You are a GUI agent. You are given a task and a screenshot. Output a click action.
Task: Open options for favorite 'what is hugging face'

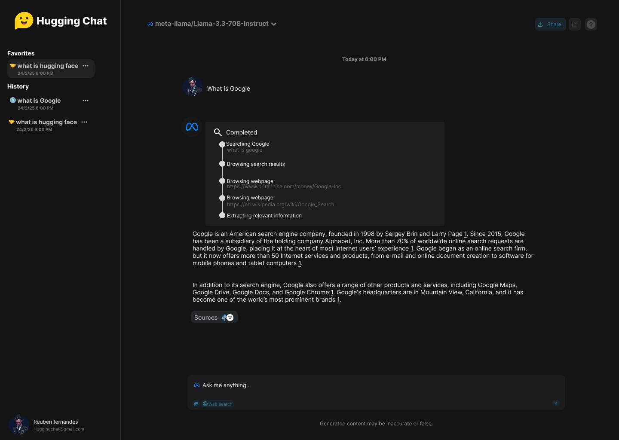tap(86, 66)
